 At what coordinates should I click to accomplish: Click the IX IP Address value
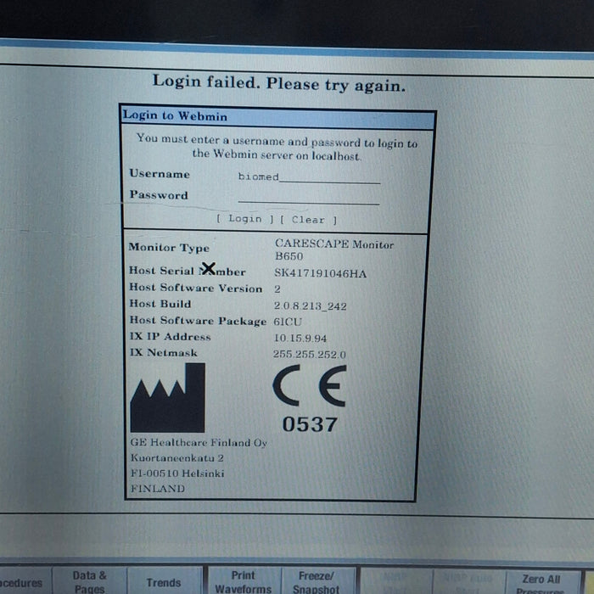[300, 338]
